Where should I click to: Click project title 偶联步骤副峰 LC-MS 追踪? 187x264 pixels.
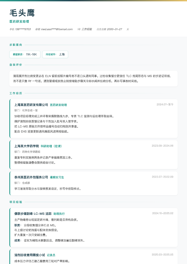click(33, 214)
